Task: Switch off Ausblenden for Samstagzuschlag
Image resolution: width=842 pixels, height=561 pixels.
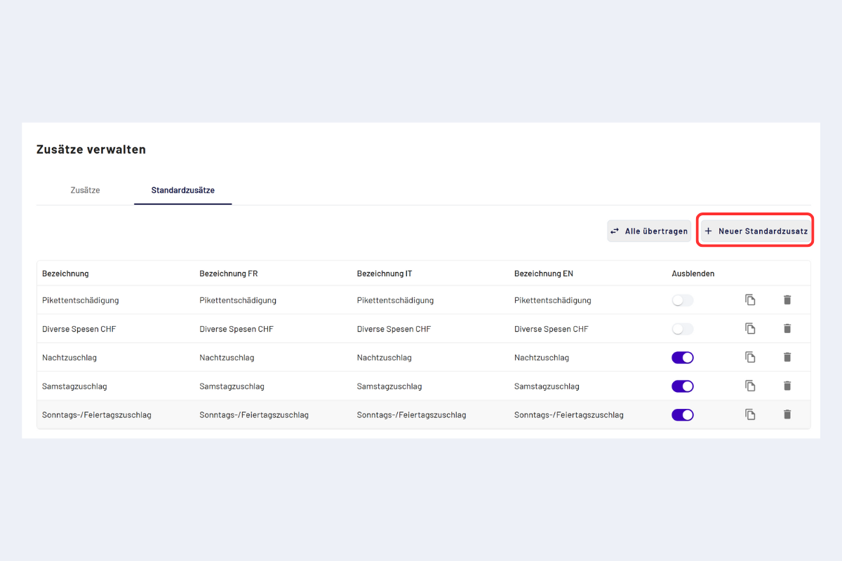Action: point(682,386)
